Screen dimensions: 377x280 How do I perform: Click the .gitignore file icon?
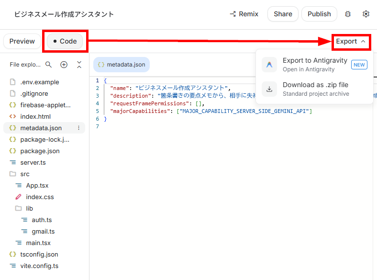coord(12,94)
